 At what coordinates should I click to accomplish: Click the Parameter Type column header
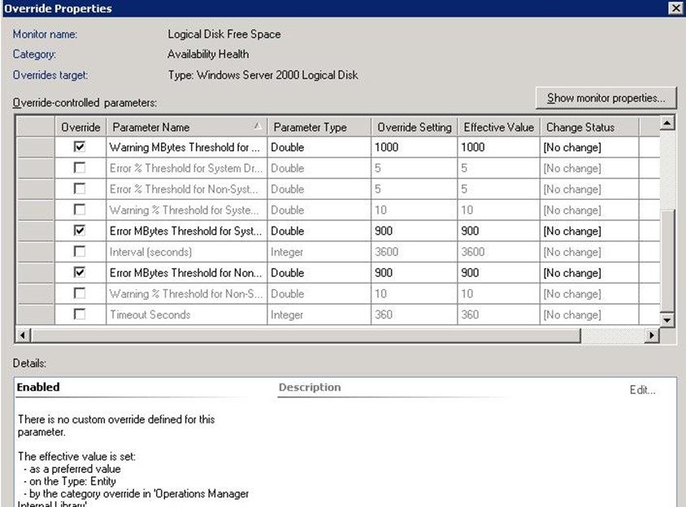pos(310,127)
